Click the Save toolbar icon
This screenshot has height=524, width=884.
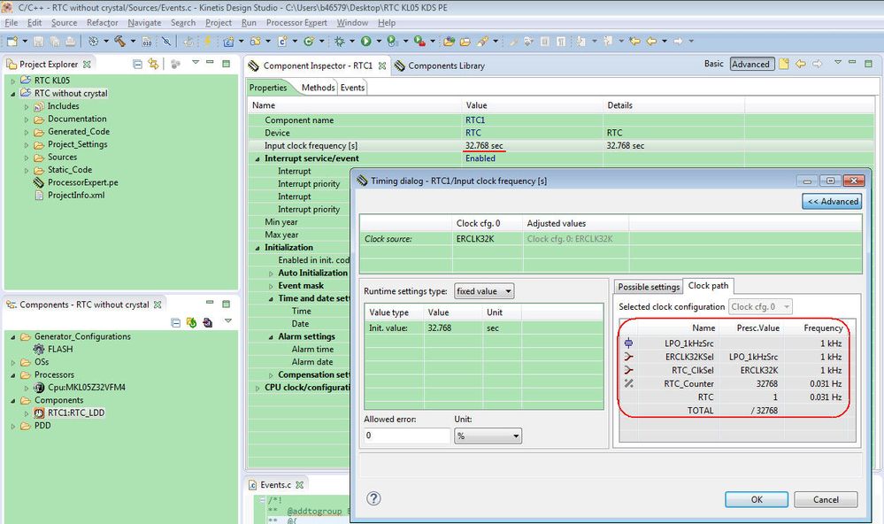coord(38,42)
